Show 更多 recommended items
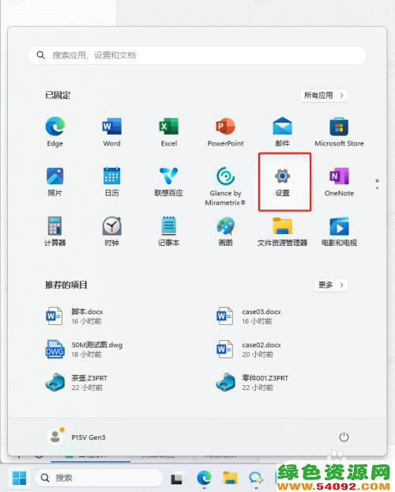 click(331, 285)
